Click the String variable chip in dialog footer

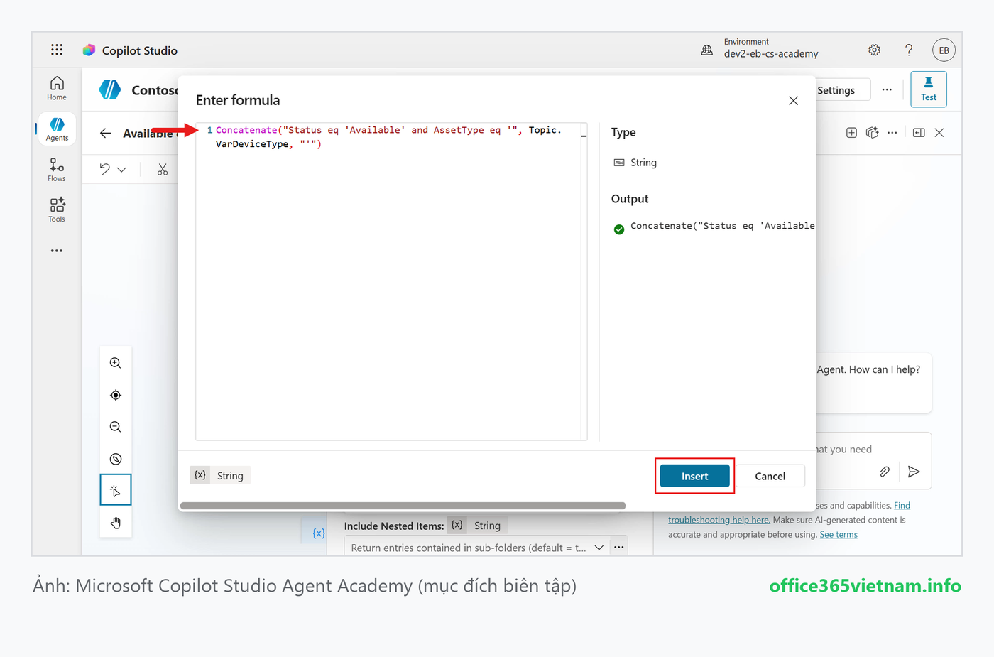(220, 476)
